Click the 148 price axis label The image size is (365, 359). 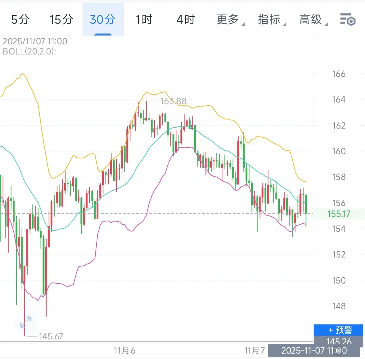(x=339, y=306)
